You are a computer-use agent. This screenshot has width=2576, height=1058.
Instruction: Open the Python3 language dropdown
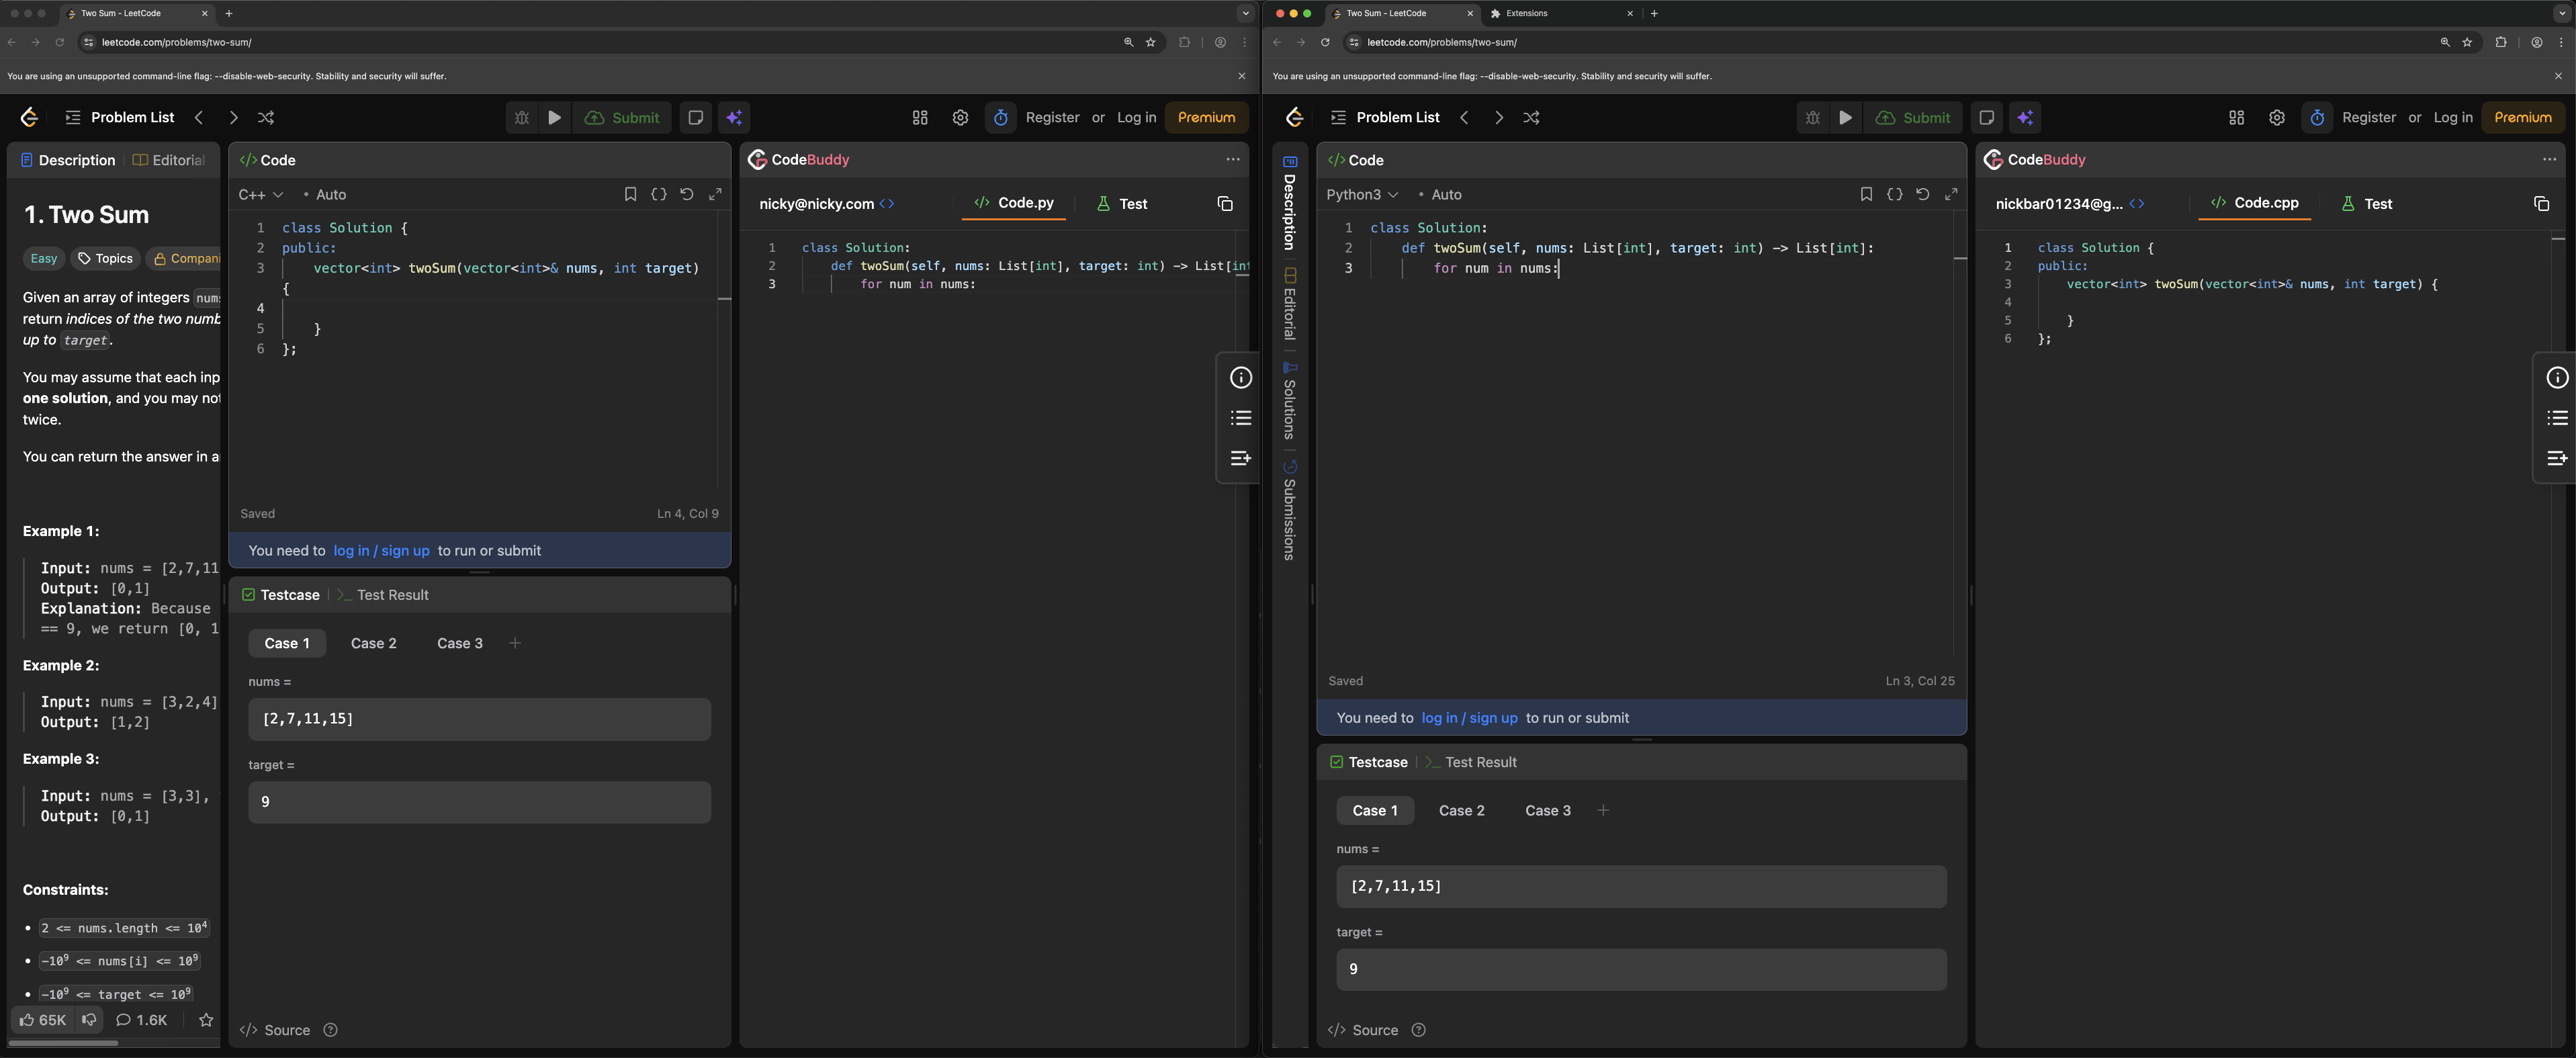click(1362, 194)
